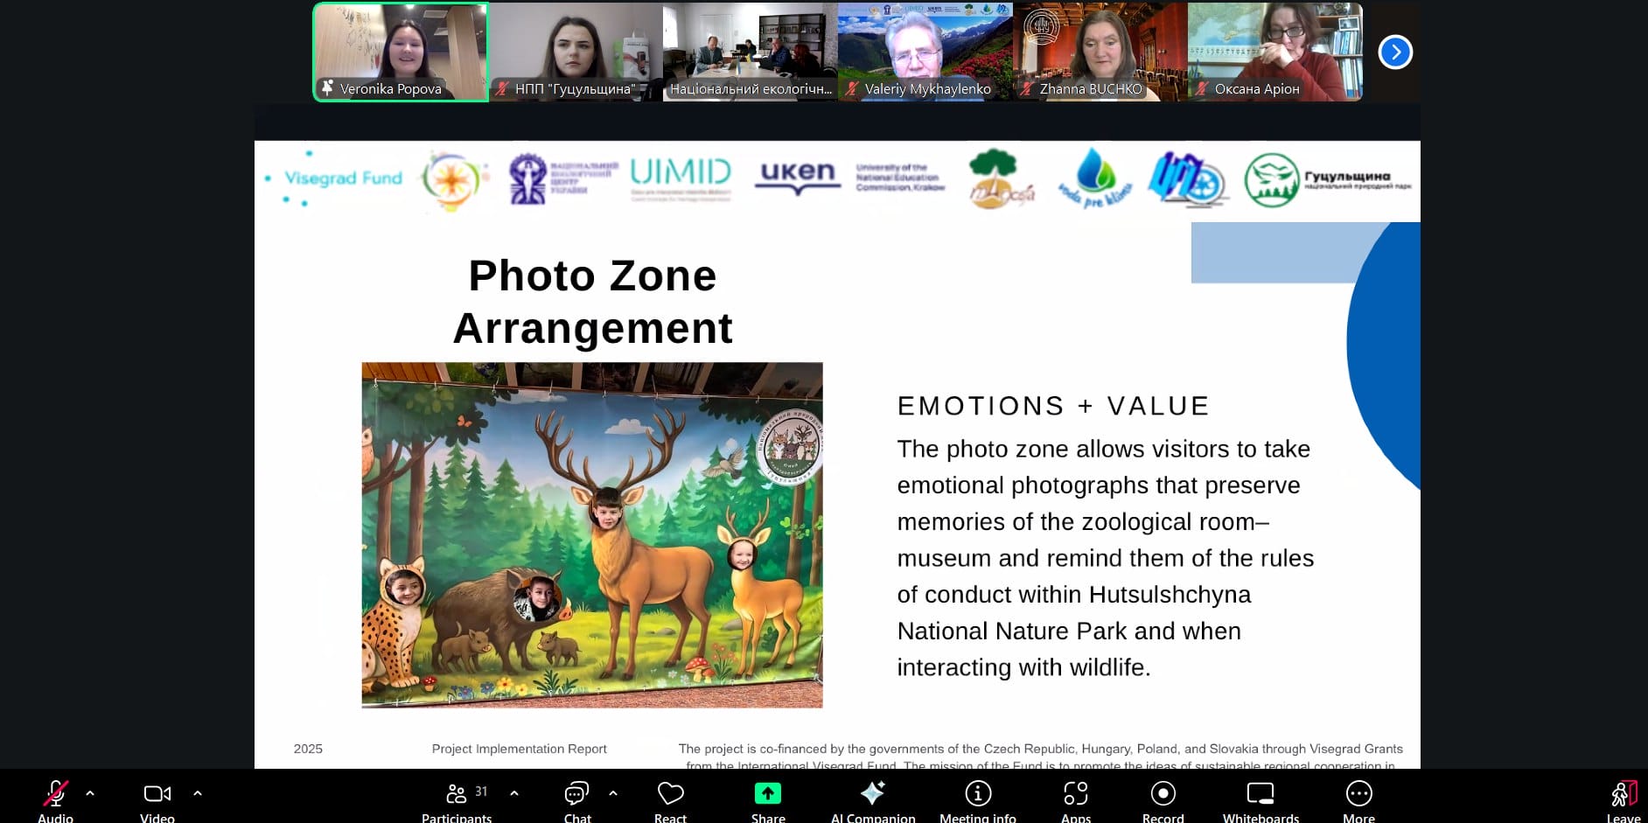Screen dimensions: 1648x823
Task: Expand video options chevron
Action: click(x=198, y=793)
